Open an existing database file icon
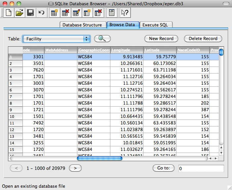The width and height of the screenshot is (232, 190). pyautogui.click(x=19, y=13)
